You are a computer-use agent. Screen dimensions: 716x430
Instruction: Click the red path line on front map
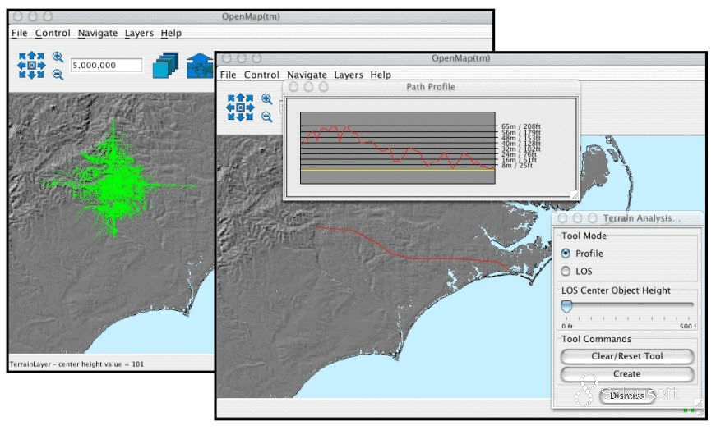(x=413, y=258)
